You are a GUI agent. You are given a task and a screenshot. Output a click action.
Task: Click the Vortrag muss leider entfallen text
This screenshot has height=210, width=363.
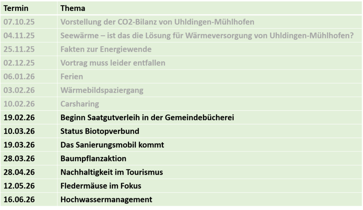click(x=113, y=63)
